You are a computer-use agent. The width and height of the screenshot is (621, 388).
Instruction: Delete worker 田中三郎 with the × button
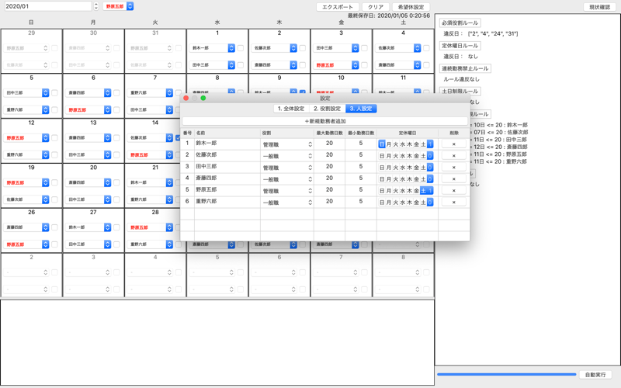453,167
